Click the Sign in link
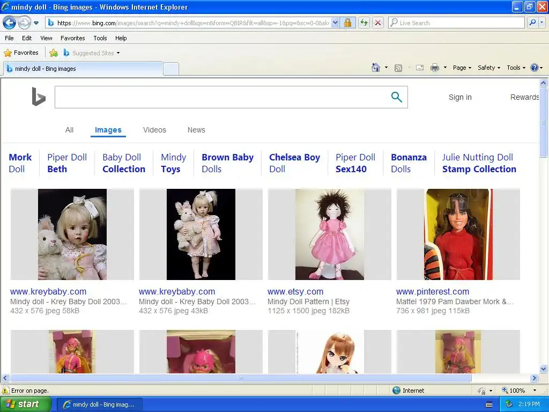549x412 pixels. [460, 98]
